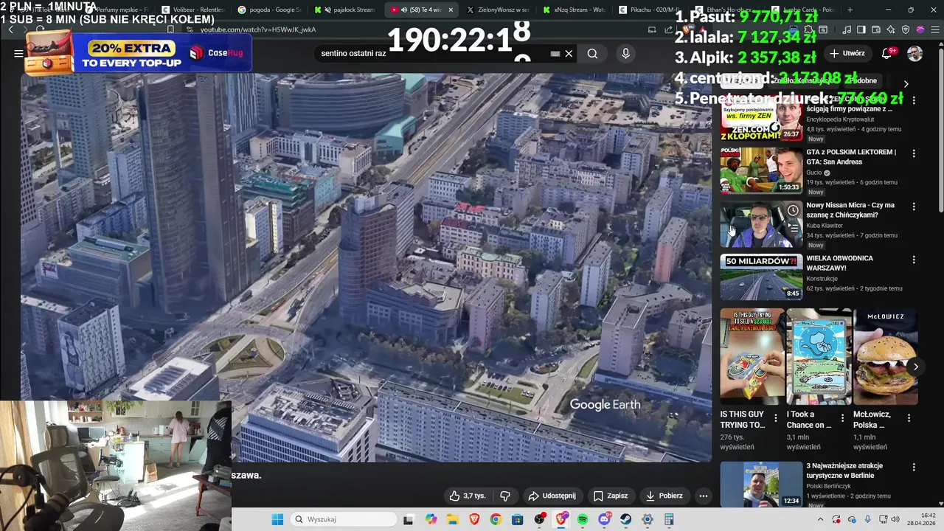Open the YouTube account avatar menu
The width and height of the screenshot is (944, 531).
pos(914,53)
